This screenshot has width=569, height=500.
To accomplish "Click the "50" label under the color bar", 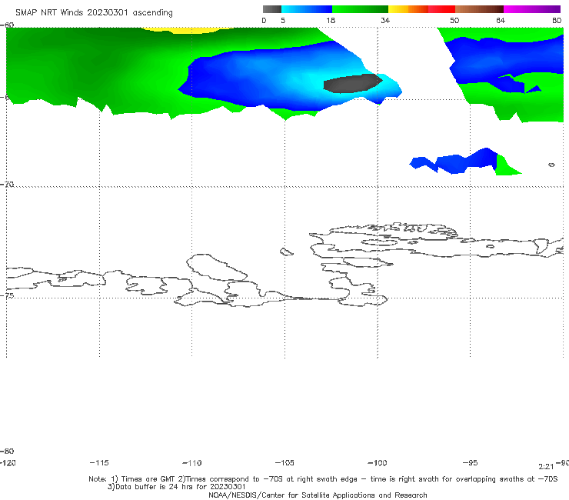I will (454, 21).
